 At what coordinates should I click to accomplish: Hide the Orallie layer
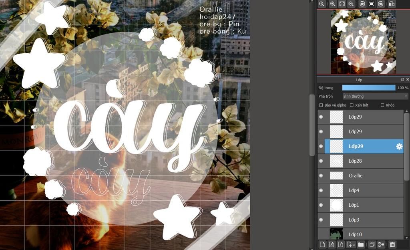(321, 176)
